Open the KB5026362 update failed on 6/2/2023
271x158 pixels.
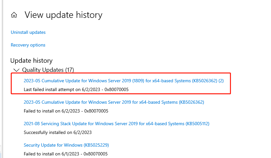[x=114, y=102]
